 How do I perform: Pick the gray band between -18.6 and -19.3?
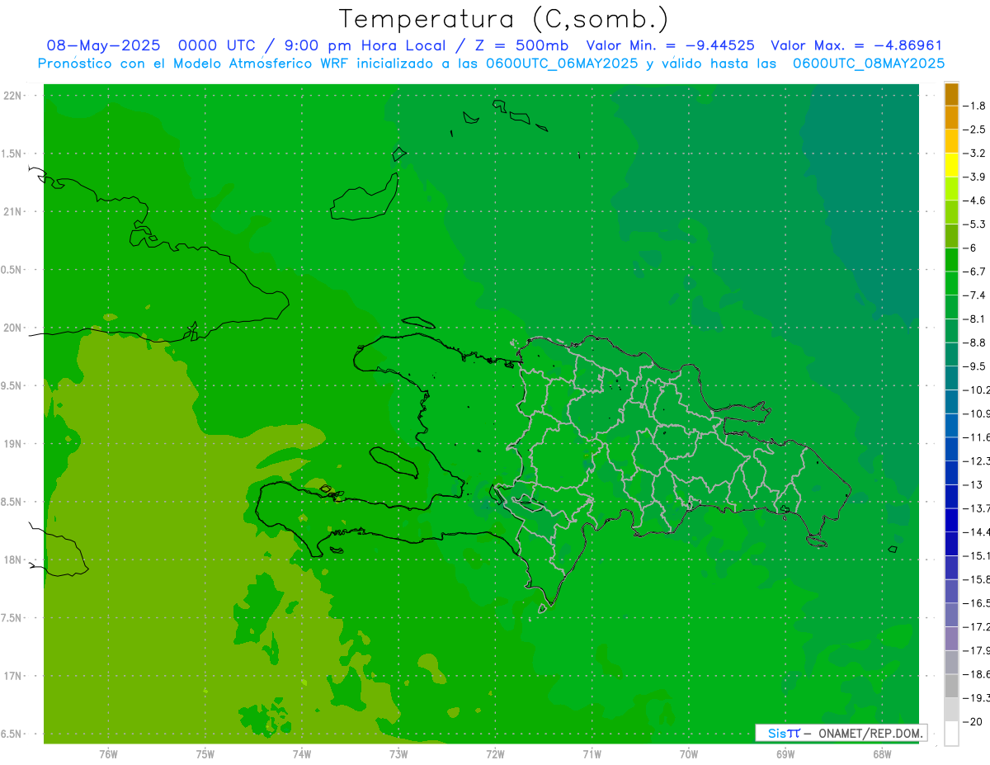tap(951, 686)
